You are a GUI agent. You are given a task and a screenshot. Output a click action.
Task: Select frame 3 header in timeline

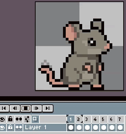coord(87,119)
